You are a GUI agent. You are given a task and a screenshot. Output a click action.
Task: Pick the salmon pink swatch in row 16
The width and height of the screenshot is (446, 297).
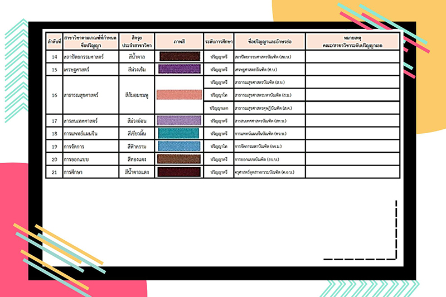coord(180,95)
